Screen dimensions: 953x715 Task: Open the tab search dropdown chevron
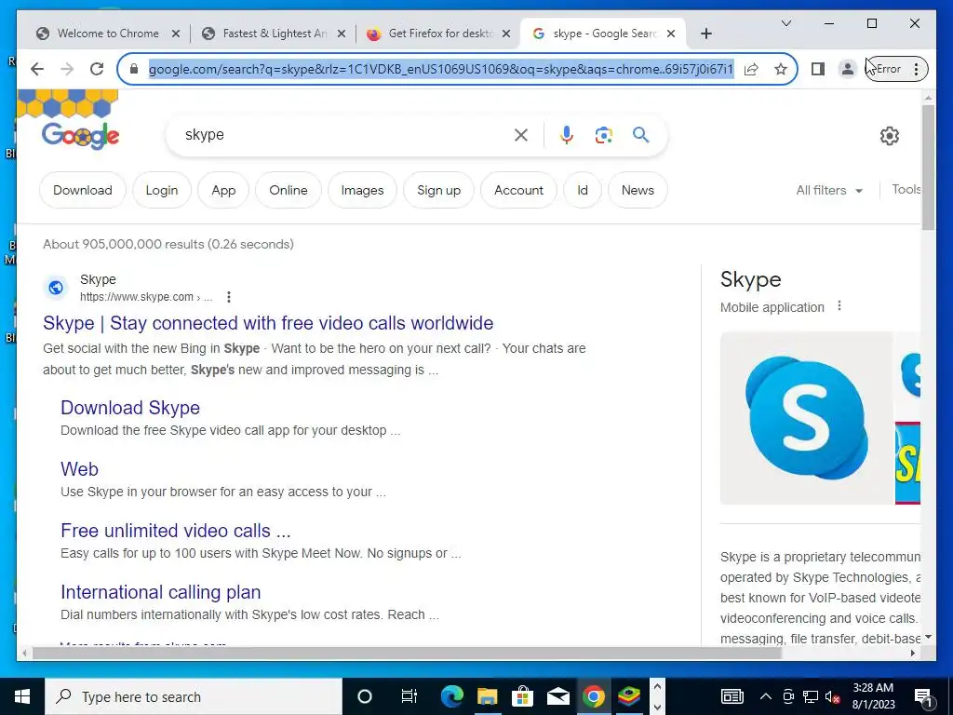785,23
